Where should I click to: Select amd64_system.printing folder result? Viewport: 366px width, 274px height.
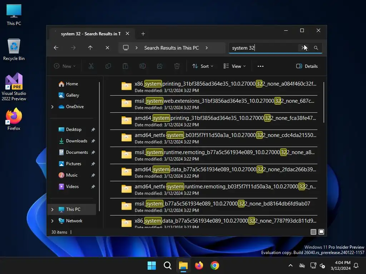pos(214,121)
